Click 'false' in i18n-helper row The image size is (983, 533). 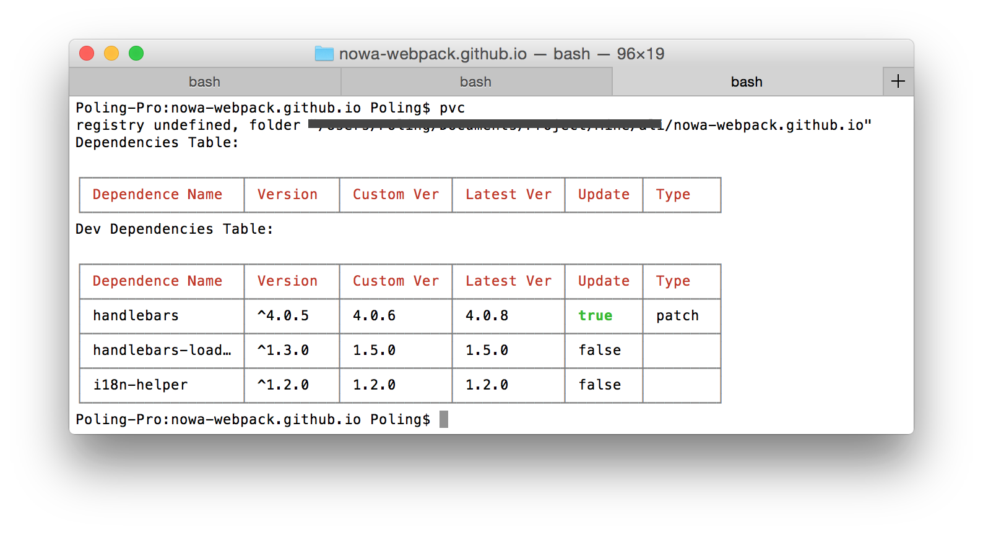(599, 385)
